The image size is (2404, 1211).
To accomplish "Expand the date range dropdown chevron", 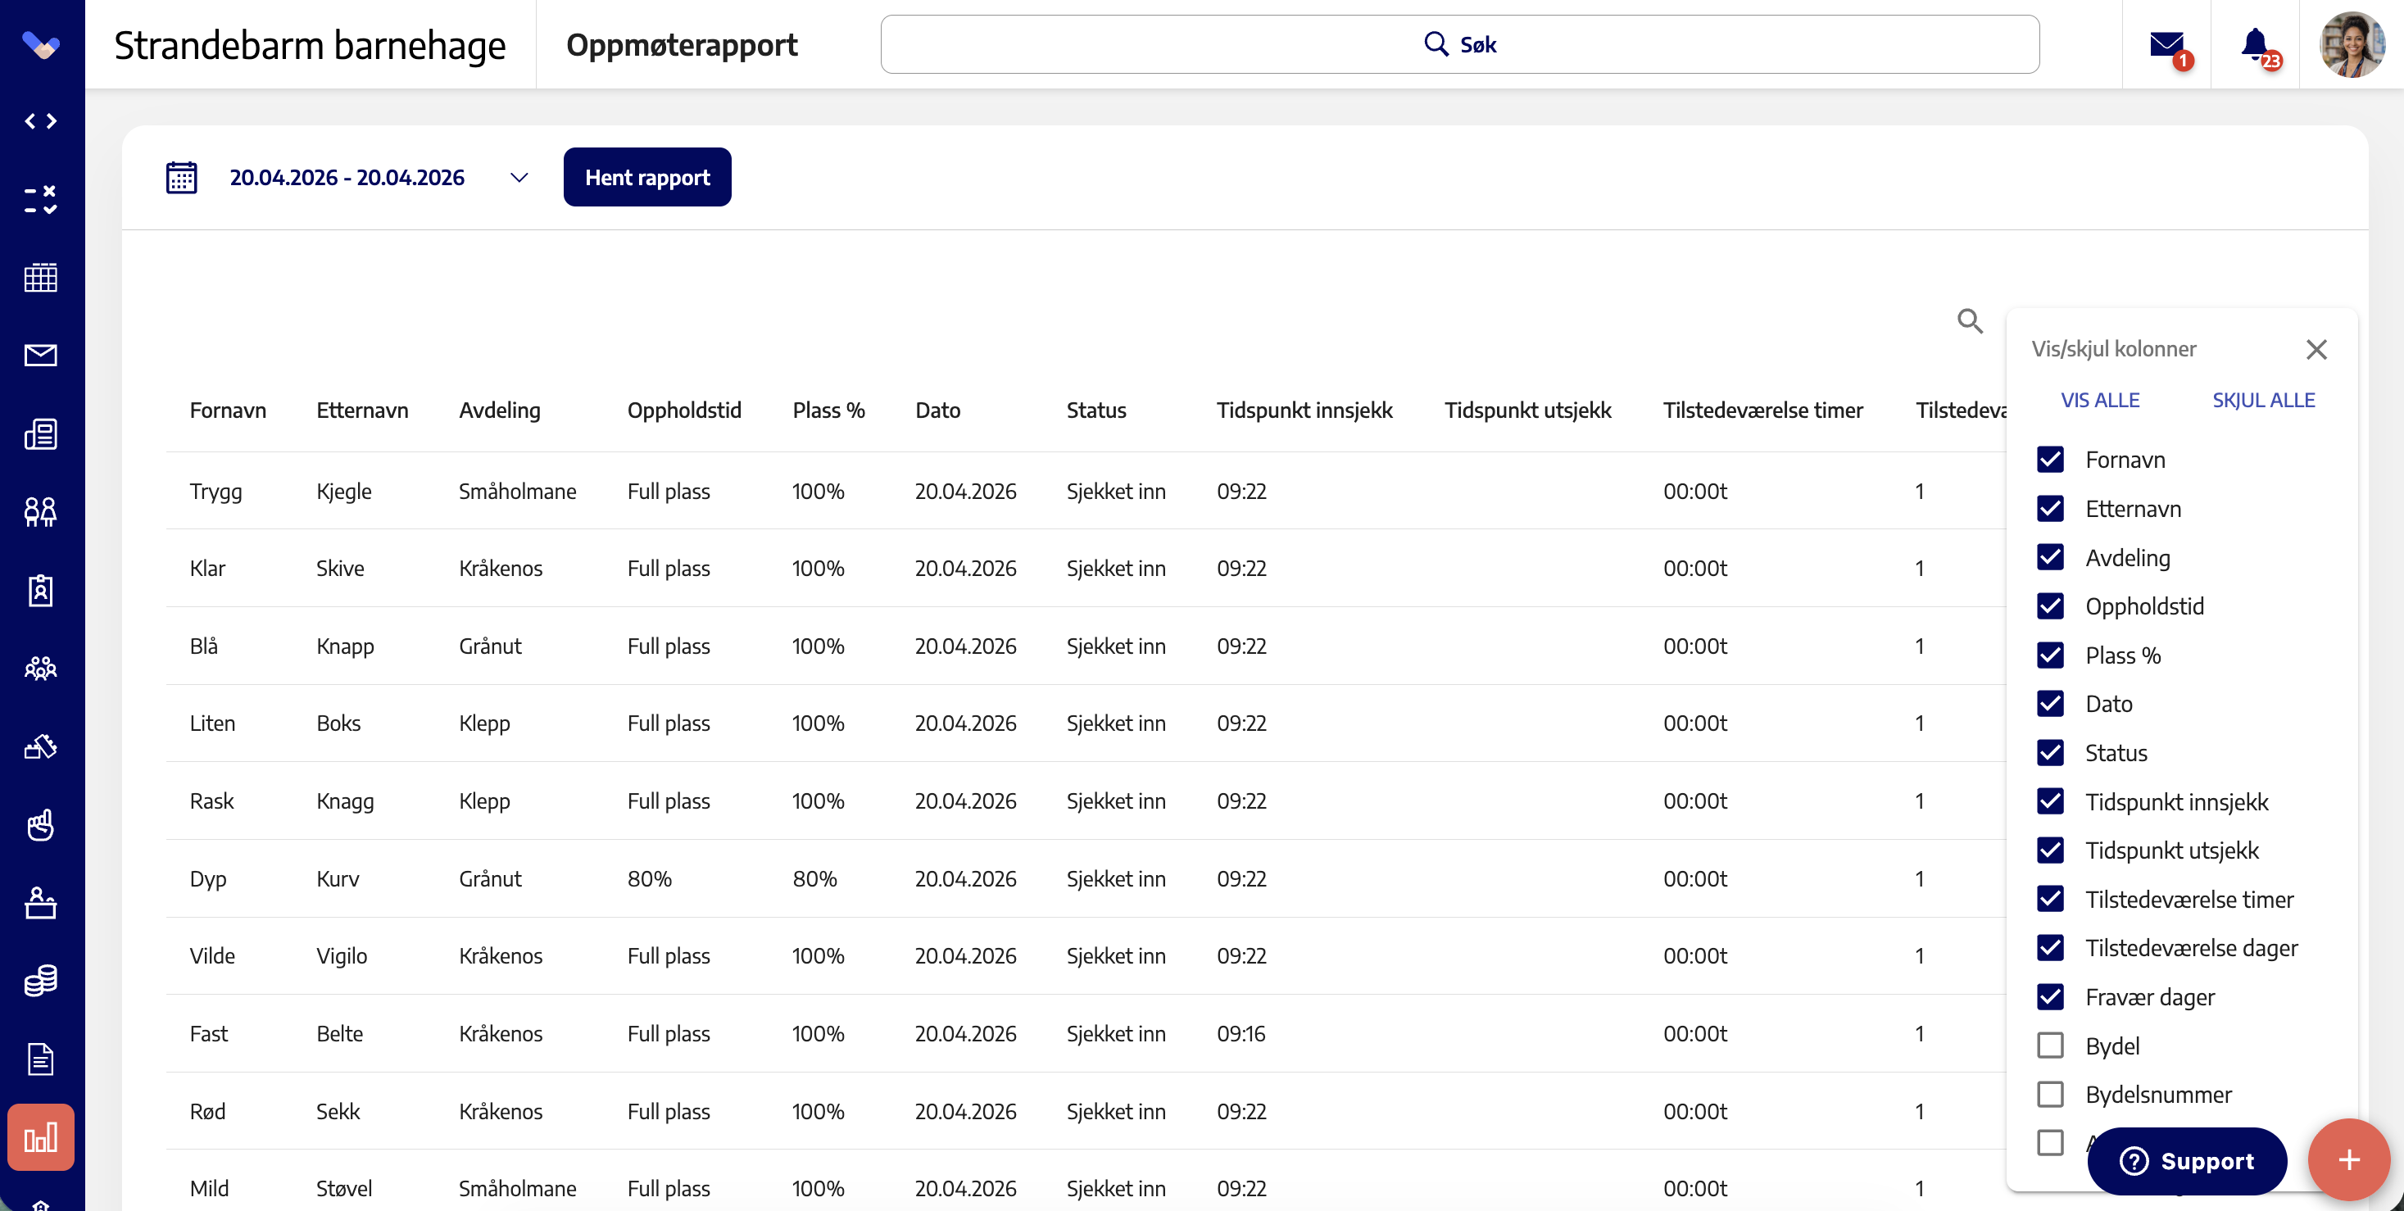I will 519,177.
